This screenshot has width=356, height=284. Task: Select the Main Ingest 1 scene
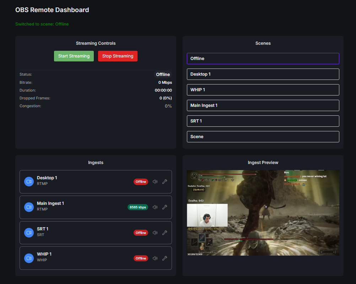[x=263, y=105]
